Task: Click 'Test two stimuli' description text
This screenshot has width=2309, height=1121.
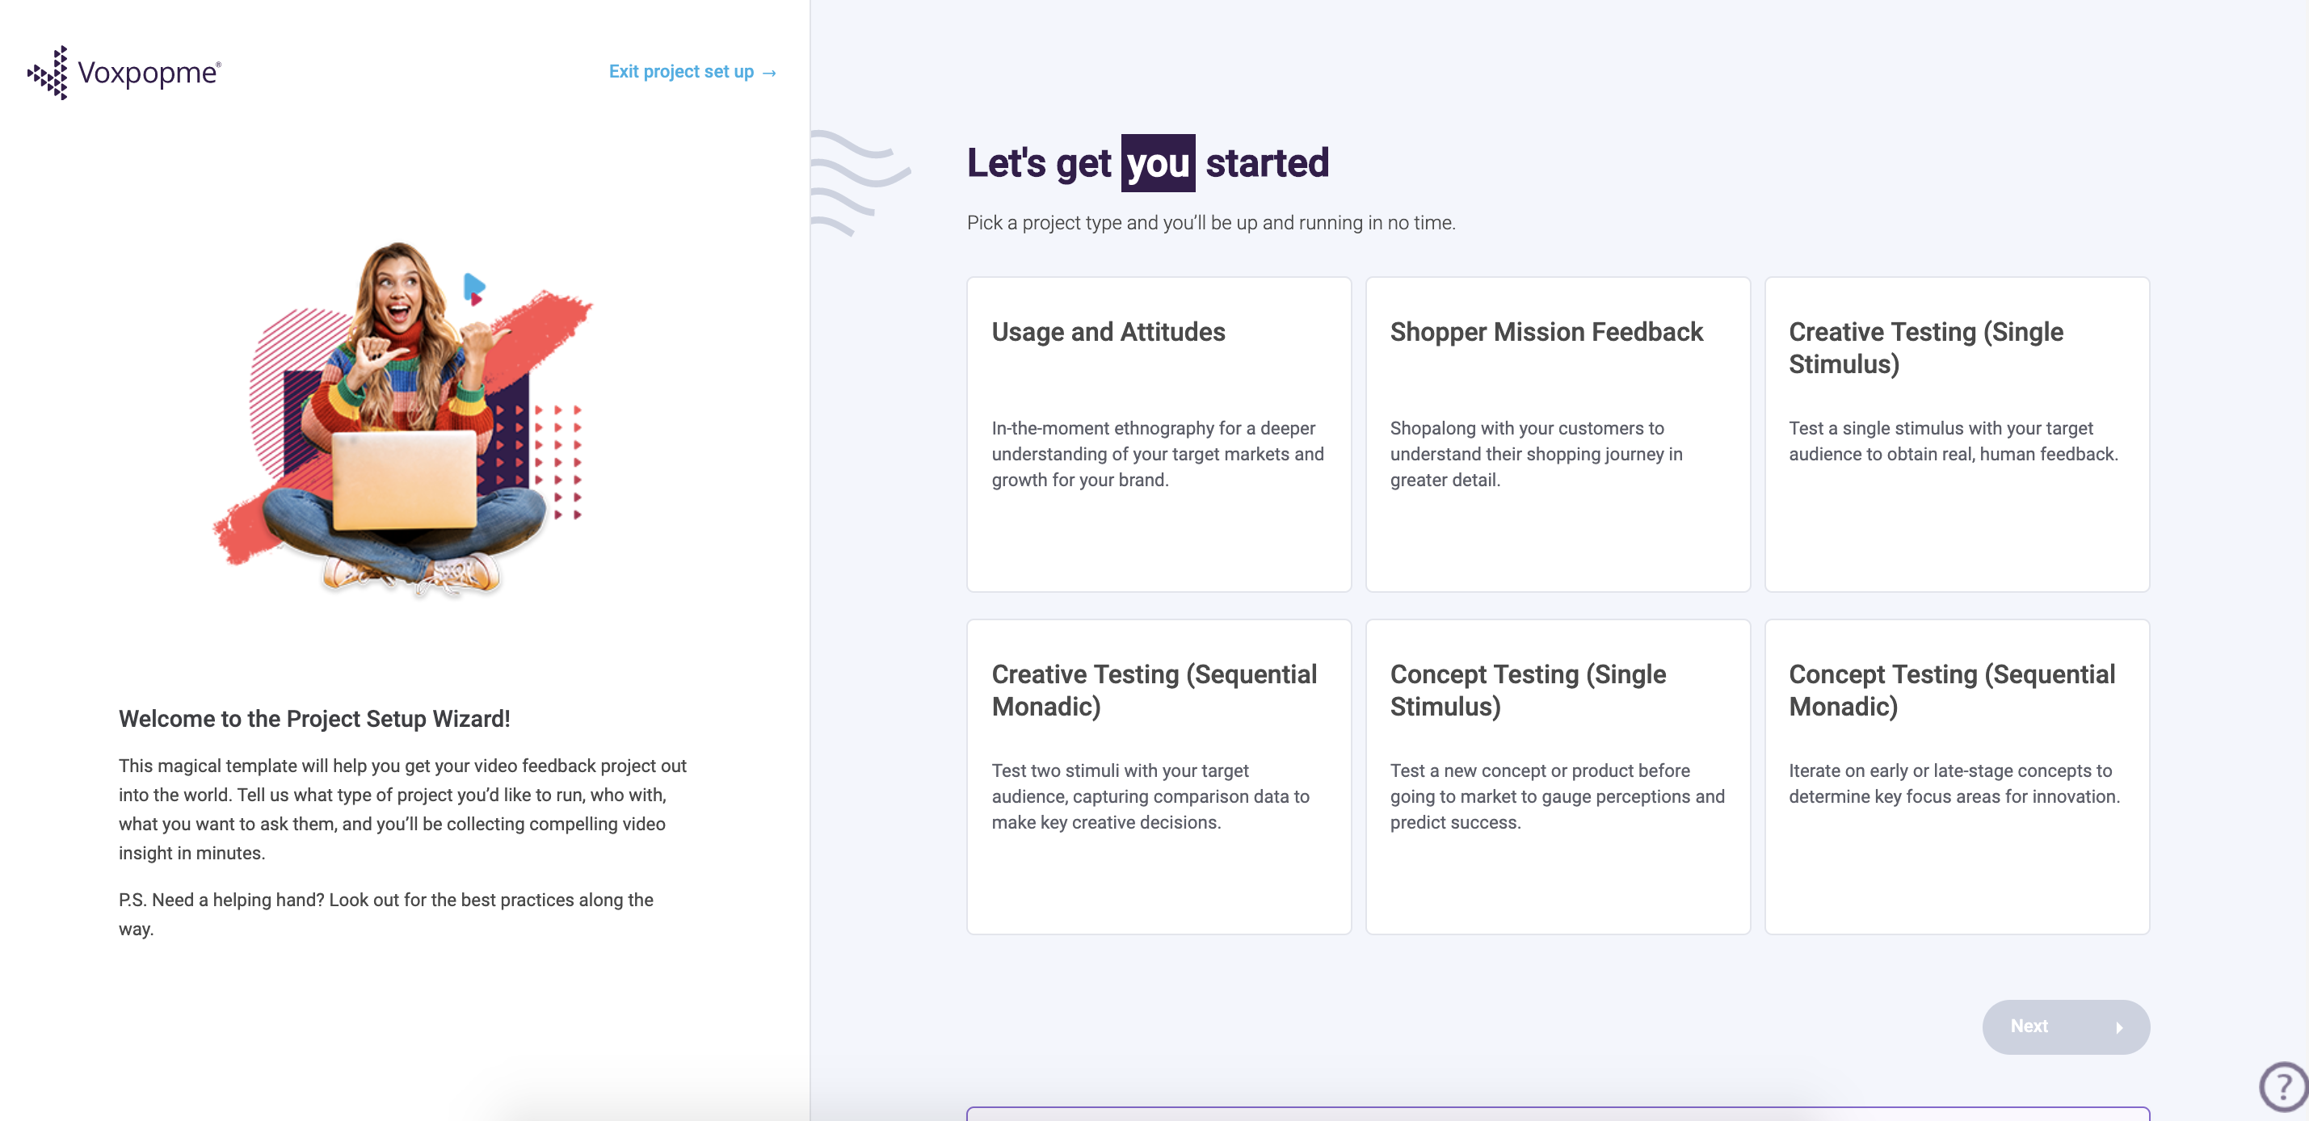Action: 1150,796
